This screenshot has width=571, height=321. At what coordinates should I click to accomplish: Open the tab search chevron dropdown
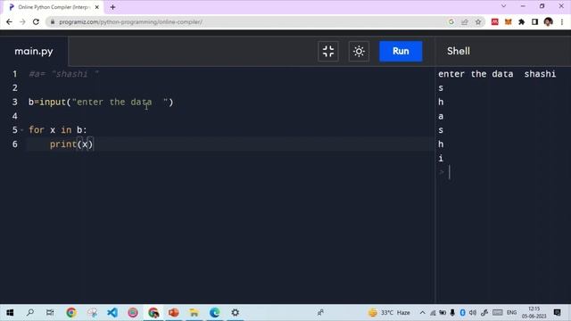point(503,6)
